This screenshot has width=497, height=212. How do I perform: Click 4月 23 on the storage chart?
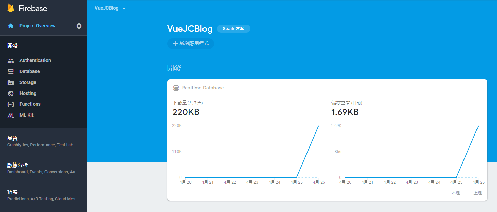pyautogui.click(x=412, y=182)
